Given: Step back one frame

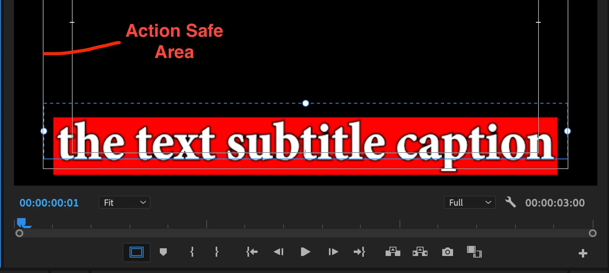Looking at the screenshot, I should coord(279,252).
